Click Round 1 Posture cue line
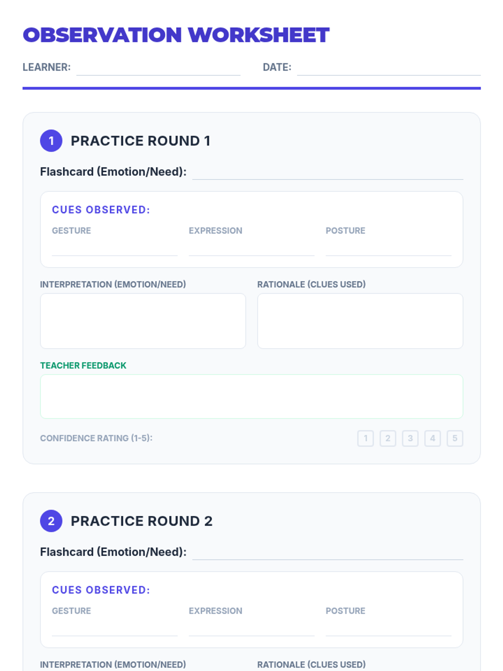The image size is (503, 671). click(388, 249)
